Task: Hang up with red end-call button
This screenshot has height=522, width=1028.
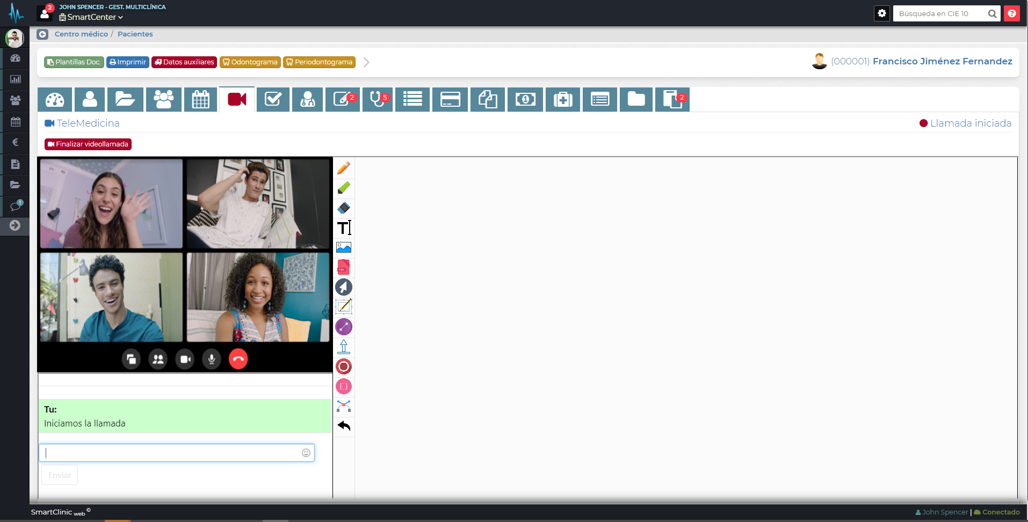Action: [238, 359]
